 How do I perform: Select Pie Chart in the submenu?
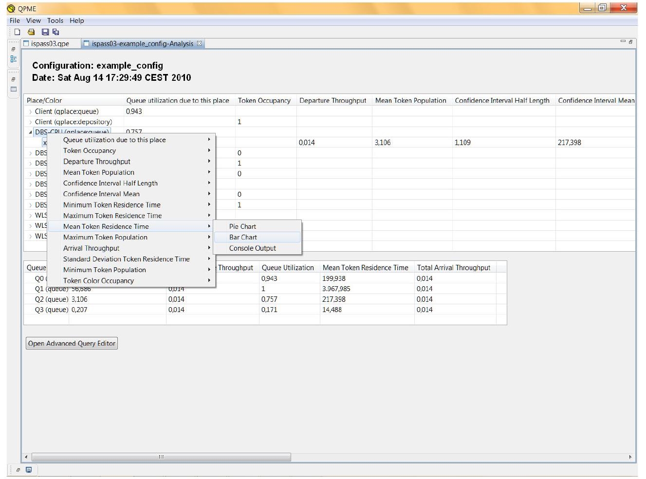(242, 226)
